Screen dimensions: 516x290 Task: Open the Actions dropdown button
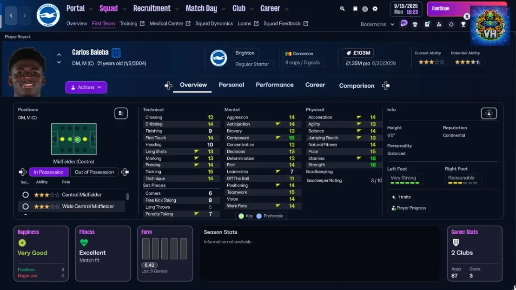click(x=86, y=87)
